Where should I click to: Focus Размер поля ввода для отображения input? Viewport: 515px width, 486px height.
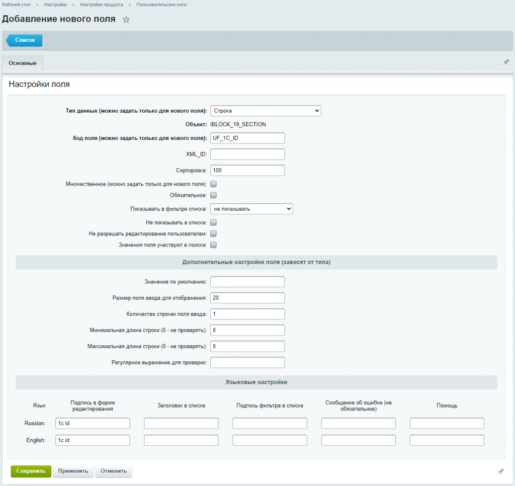(x=247, y=298)
